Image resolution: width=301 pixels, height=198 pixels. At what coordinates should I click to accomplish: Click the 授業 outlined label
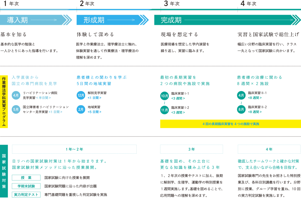tap(26, 178)
